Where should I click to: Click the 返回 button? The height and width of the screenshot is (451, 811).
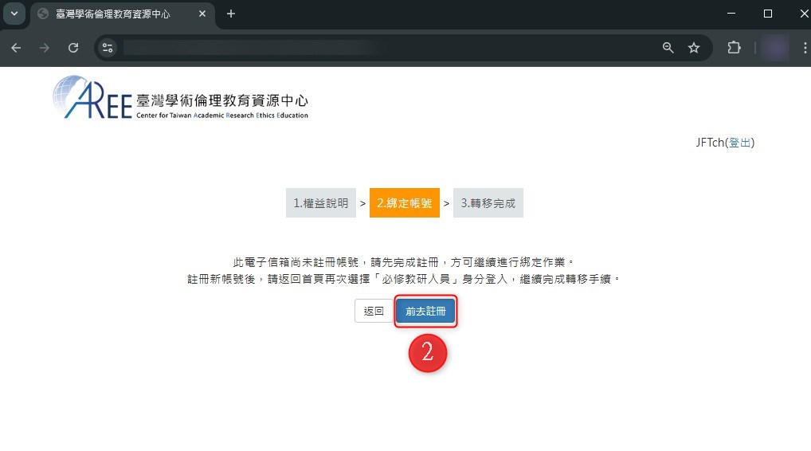pyautogui.click(x=374, y=311)
